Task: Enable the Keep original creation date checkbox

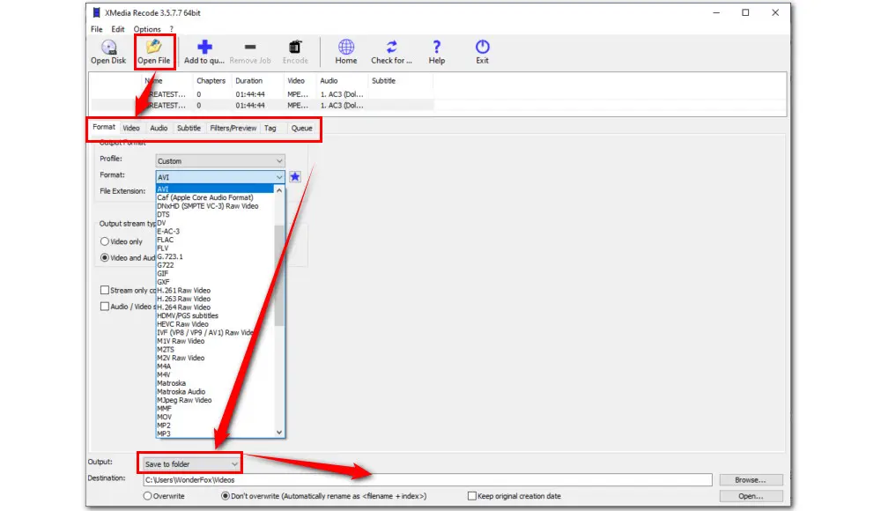Action: (x=472, y=496)
